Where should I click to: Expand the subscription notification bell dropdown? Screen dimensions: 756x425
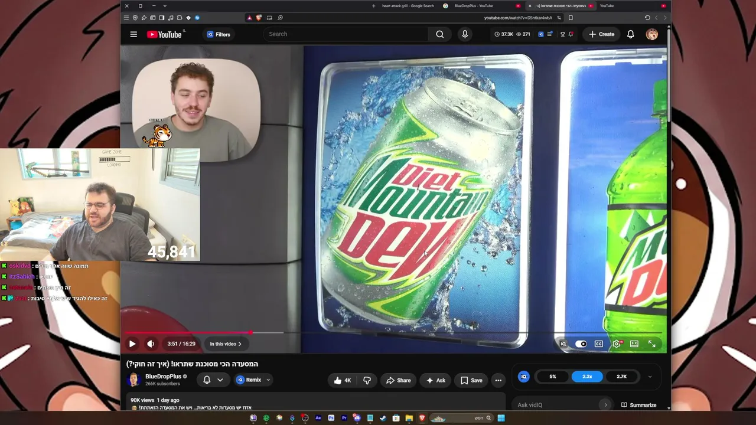213,380
